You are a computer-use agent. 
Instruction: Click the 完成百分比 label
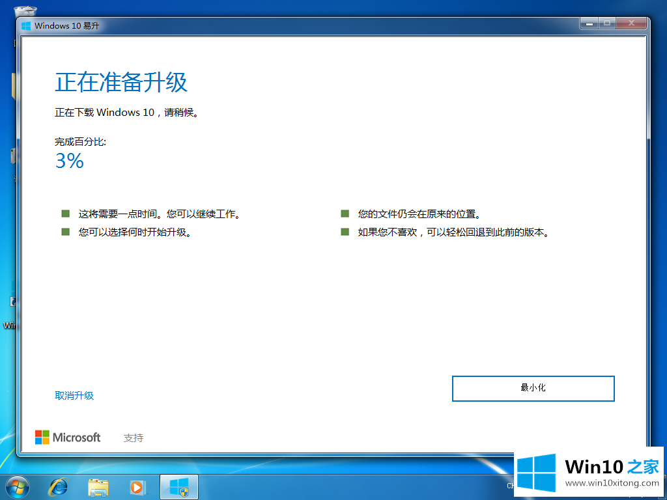pos(80,141)
